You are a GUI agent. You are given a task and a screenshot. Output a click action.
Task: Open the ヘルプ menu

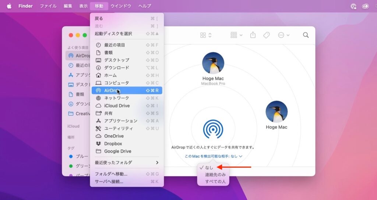145,6
